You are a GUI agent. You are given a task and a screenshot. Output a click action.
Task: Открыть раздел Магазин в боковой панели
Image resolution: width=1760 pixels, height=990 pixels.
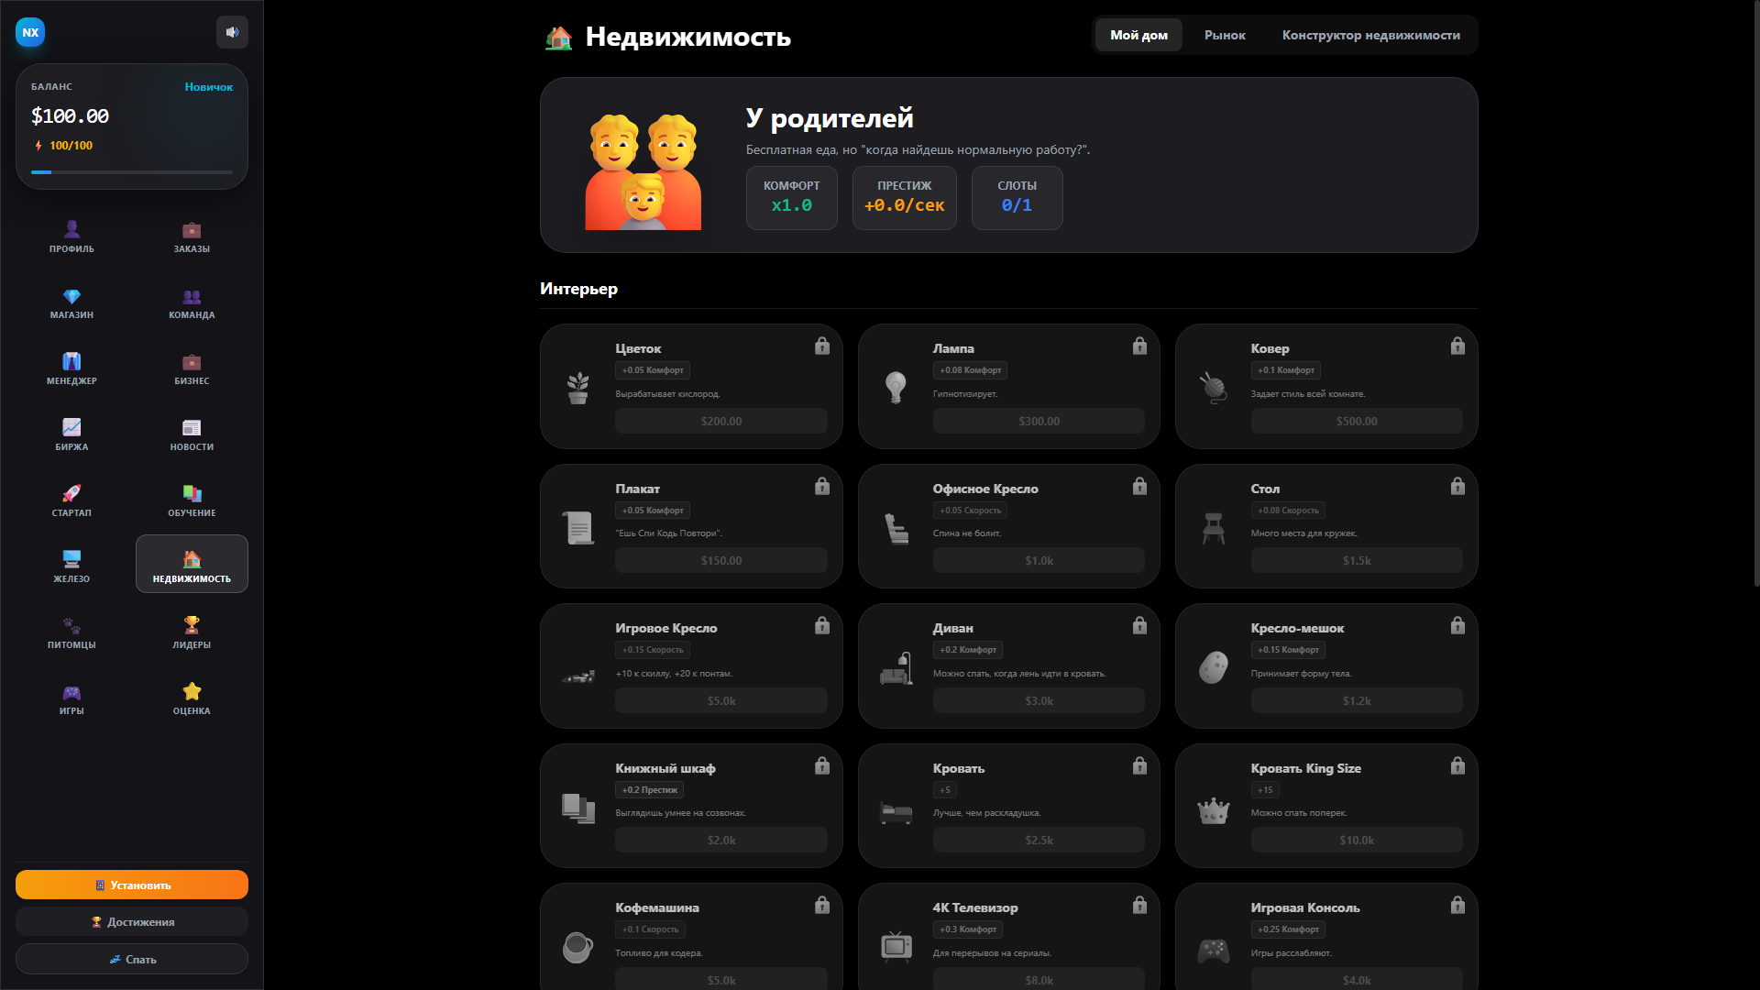[x=71, y=303]
